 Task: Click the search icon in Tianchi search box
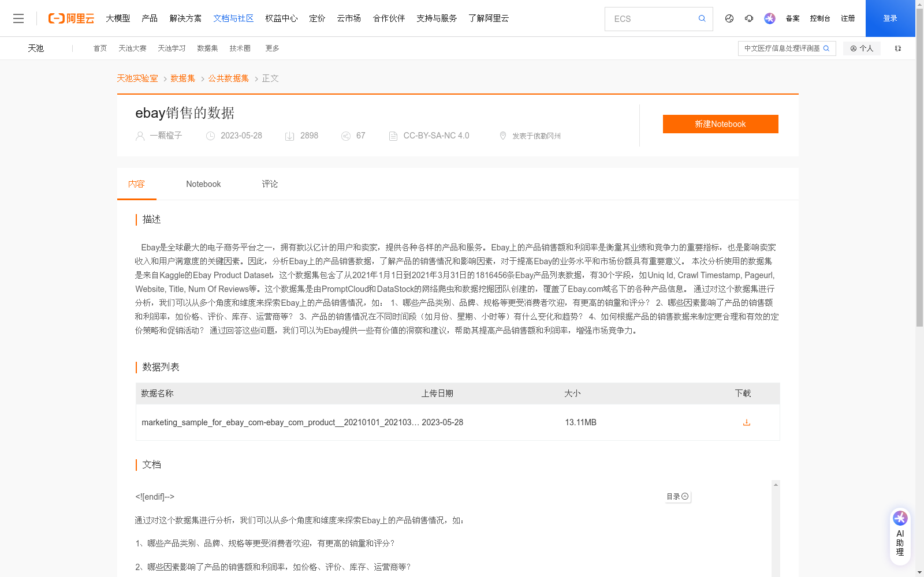point(826,48)
